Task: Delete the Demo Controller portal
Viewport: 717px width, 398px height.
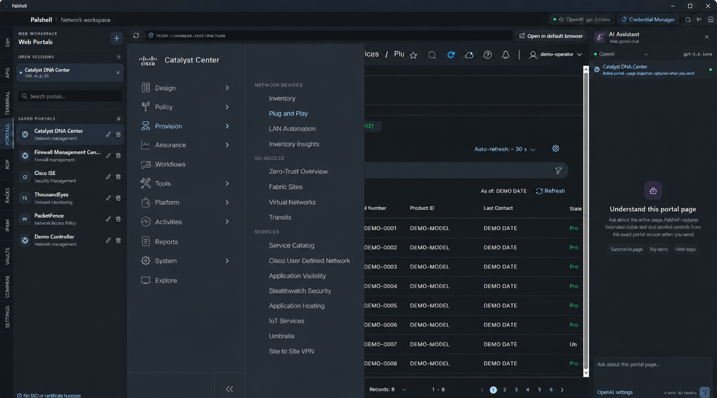Action: click(118, 240)
